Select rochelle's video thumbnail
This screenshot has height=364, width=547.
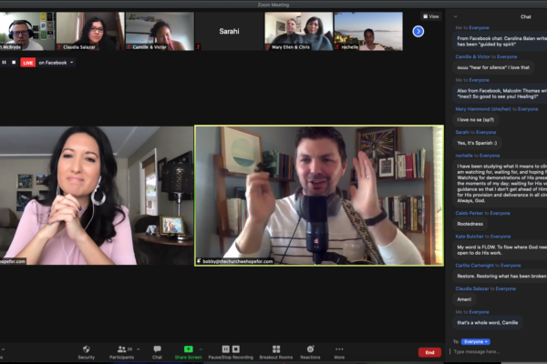[368, 31]
